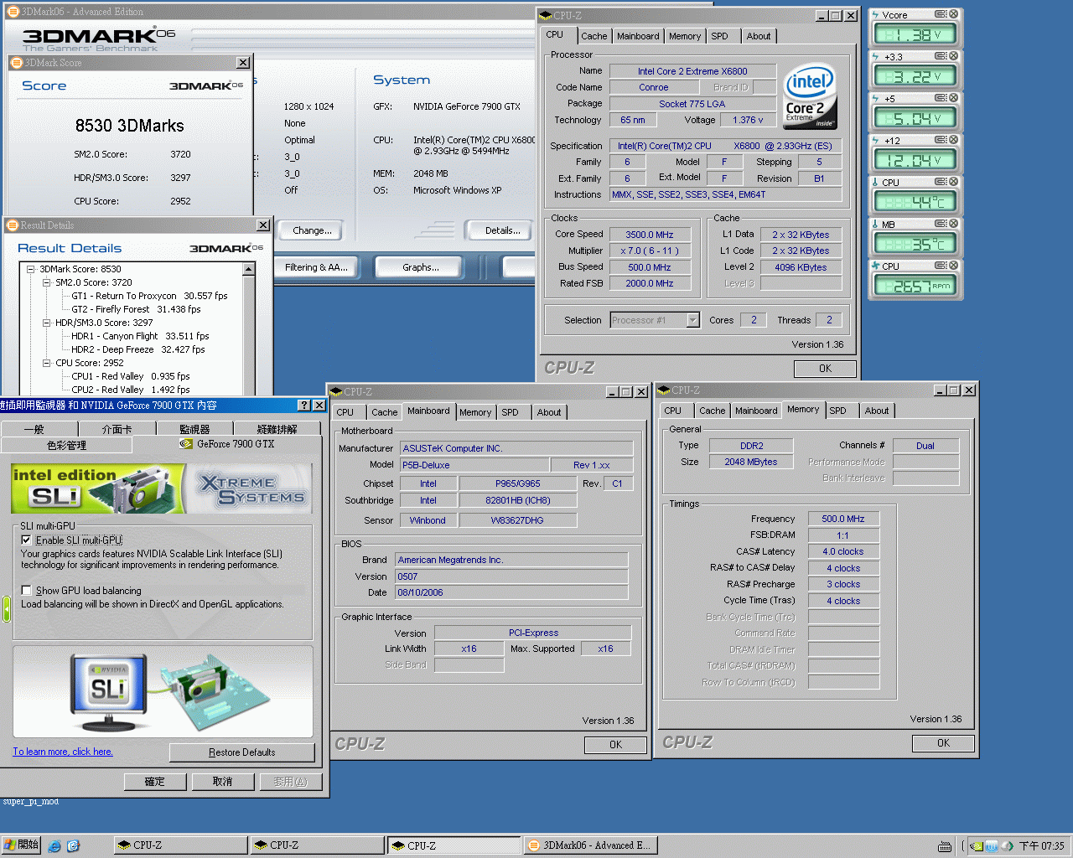The height and width of the screenshot is (858, 1073).
Task: Open Graphs... in 3DMark06
Action: pos(420,267)
